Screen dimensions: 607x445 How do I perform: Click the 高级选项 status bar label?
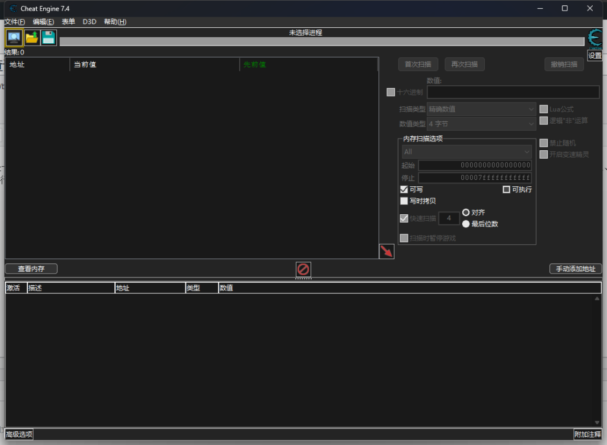[19, 435]
